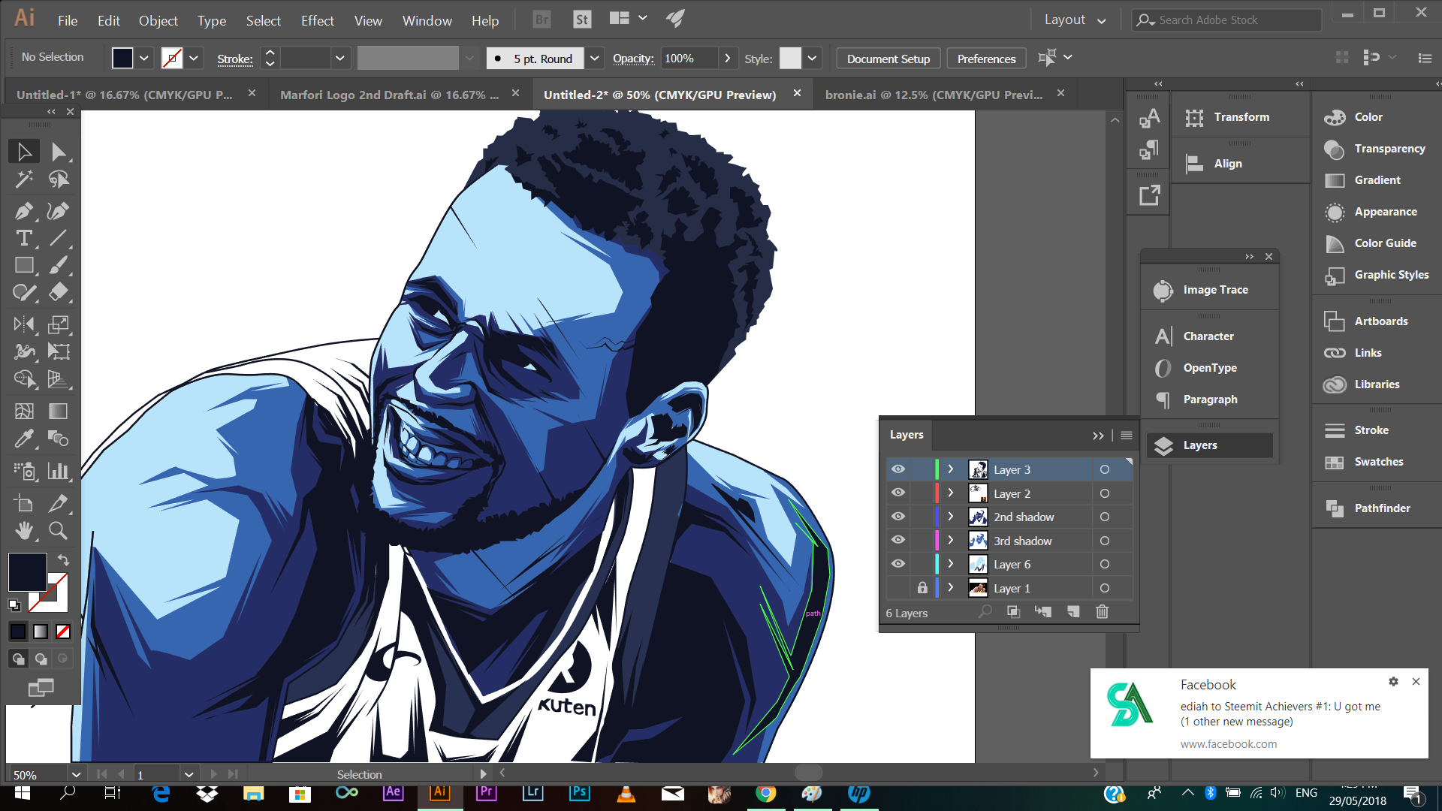Click the large dark fill color box
This screenshot has width=1442, height=811.
(x=28, y=572)
